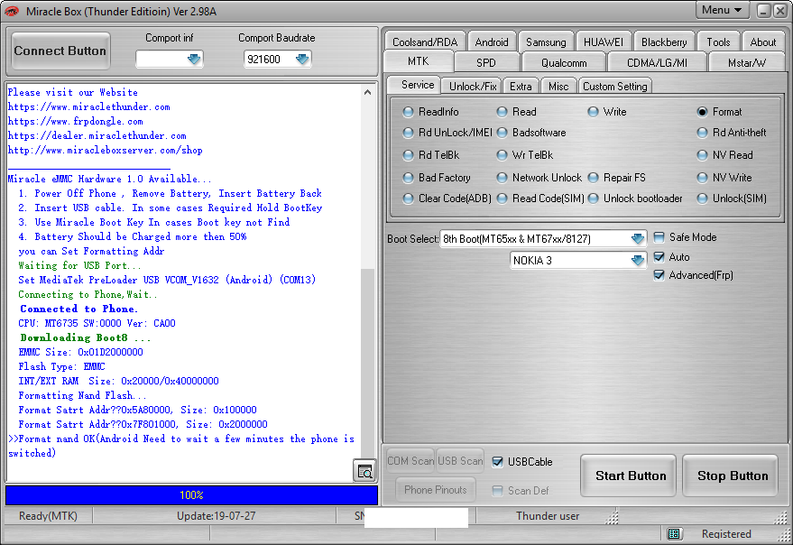Click the Stop Button
Screen dimensions: 793x545
coord(732,476)
